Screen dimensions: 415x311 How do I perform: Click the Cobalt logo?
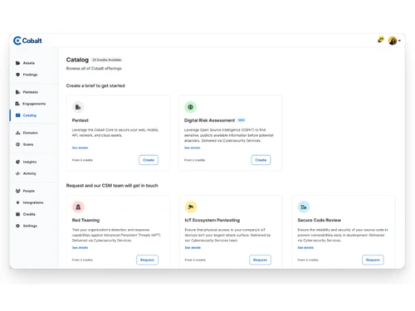pyautogui.click(x=27, y=41)
